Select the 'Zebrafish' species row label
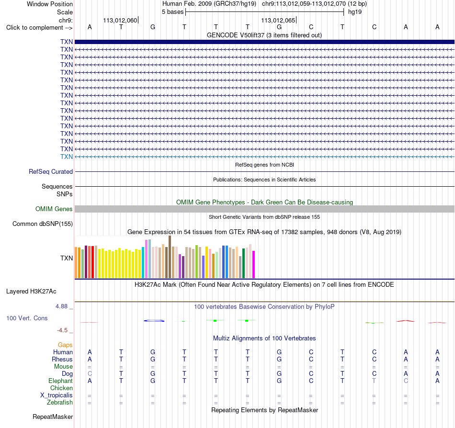Screen dimensions: 455x428 click(x=60, y=403)
